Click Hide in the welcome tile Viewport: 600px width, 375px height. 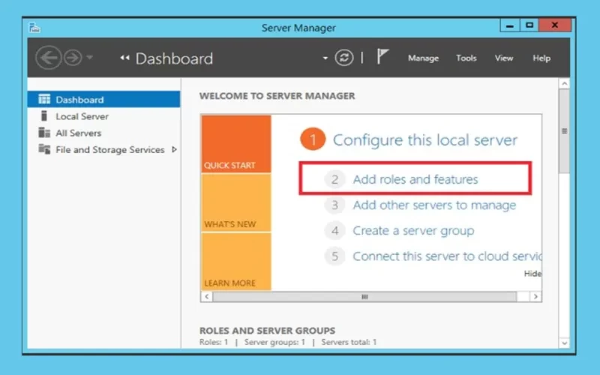[x=532, y=274]
